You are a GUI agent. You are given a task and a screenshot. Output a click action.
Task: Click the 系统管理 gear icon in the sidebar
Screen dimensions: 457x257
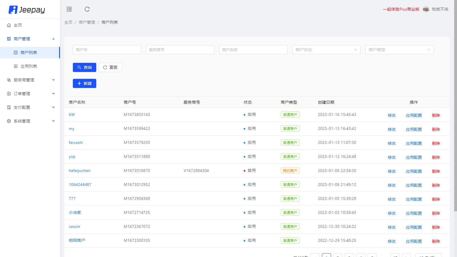[9, 121]
